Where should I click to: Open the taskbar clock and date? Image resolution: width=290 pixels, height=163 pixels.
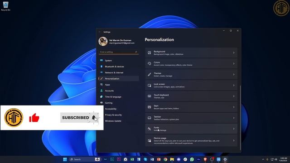(x=283, y=159)
